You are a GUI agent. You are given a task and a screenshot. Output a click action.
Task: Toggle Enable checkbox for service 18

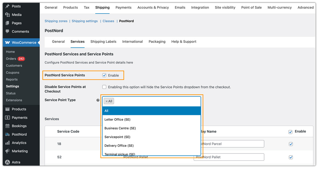(291, 144)
